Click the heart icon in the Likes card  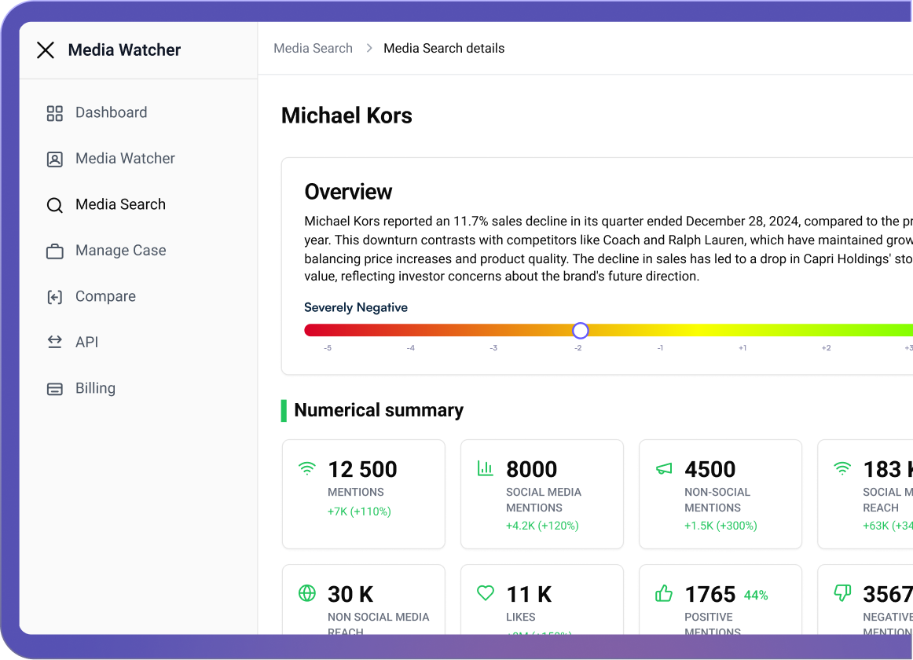485,593
